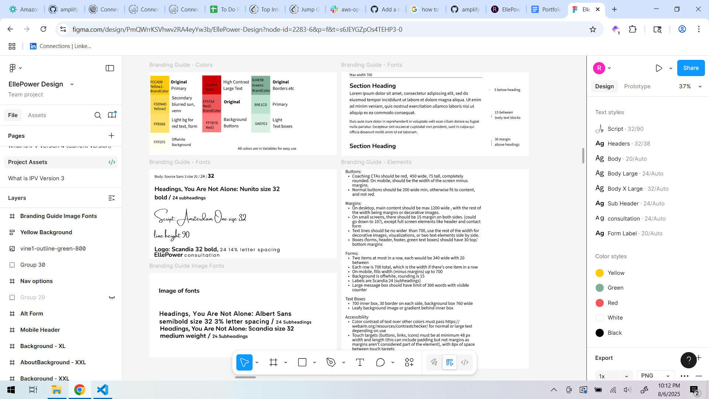Viewport: 709px width, 399px height.
Task: Toggle the annotation pencil tool
Action: tap(434, 362)
